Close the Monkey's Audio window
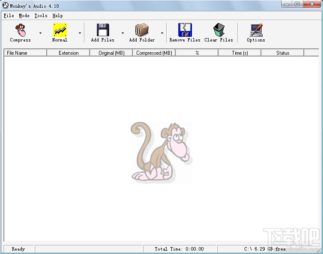This screenshot has width=323, height=254. pyautogui.click(x=312, y=4)
